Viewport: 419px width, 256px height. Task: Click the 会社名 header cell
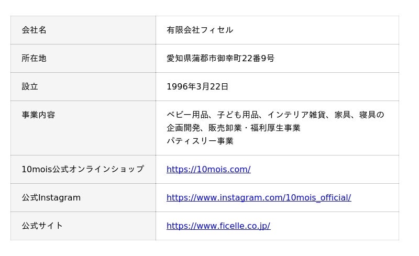tap(83, 30)
